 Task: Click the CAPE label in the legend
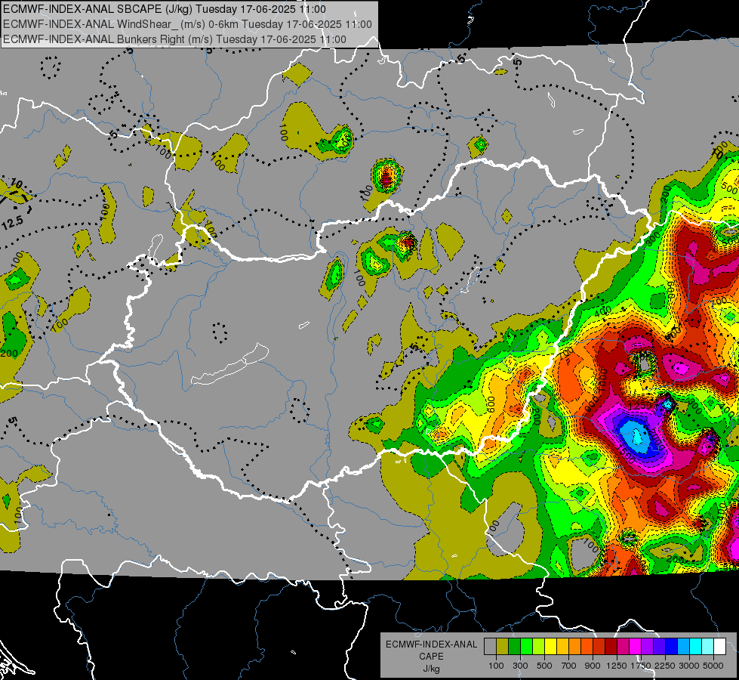(432, 656)
